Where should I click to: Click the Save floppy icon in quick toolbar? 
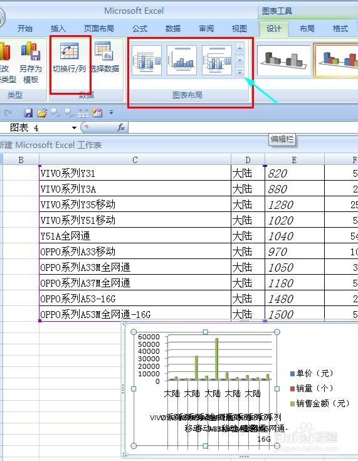[28, 113]
